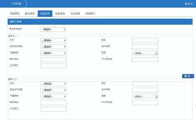Click the 监护人二 group label
Image resolution: width=196 pixels, height=120 pixels.
(12, 79)
